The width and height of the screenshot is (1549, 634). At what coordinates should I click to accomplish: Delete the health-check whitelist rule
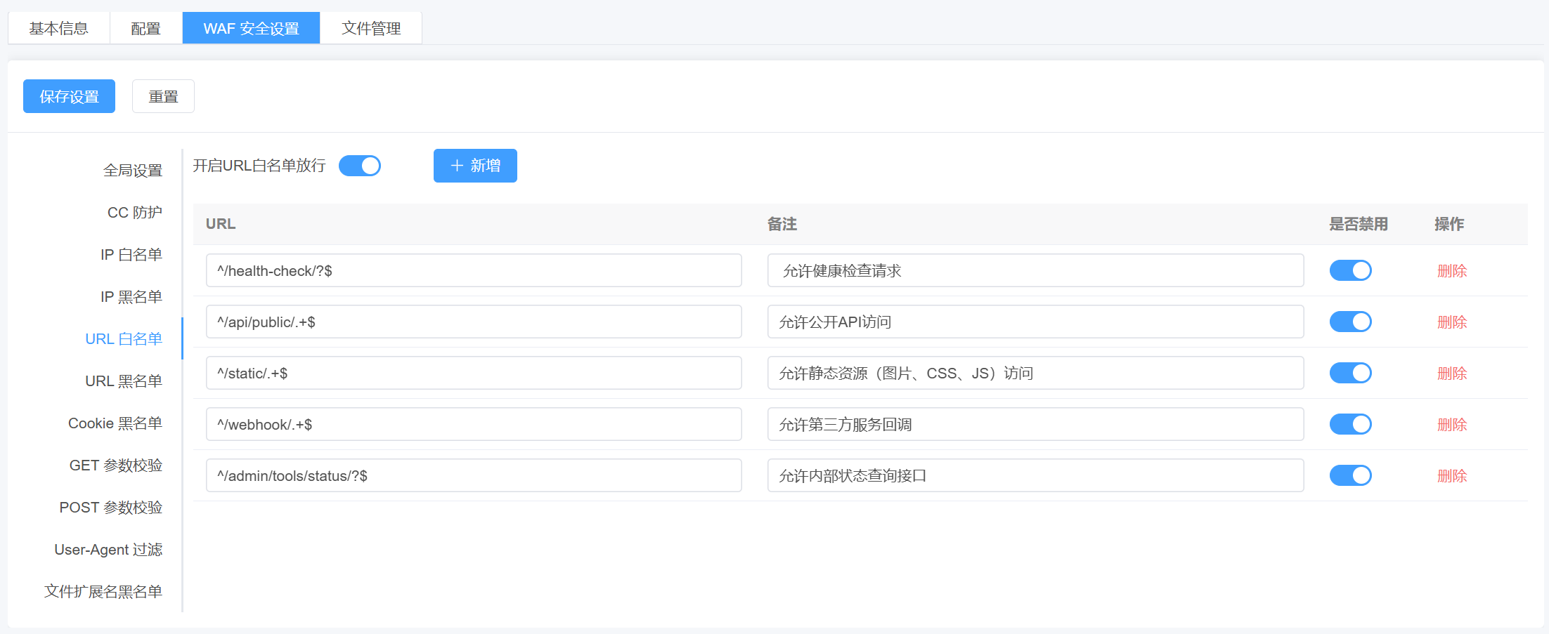pos(1452,271)
